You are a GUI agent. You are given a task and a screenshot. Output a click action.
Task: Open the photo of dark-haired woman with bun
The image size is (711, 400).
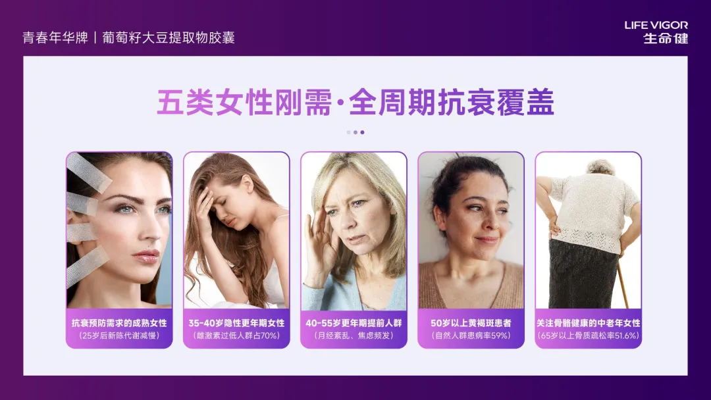[x=471, y=230]
